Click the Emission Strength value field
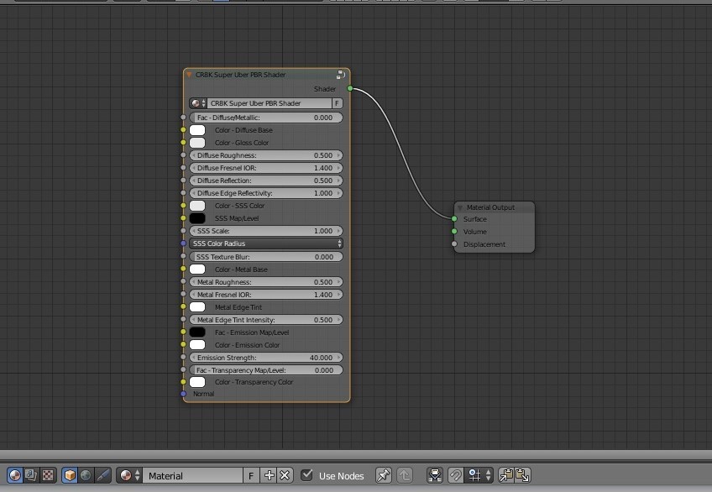The image size is (712, 492). (264, 357)
